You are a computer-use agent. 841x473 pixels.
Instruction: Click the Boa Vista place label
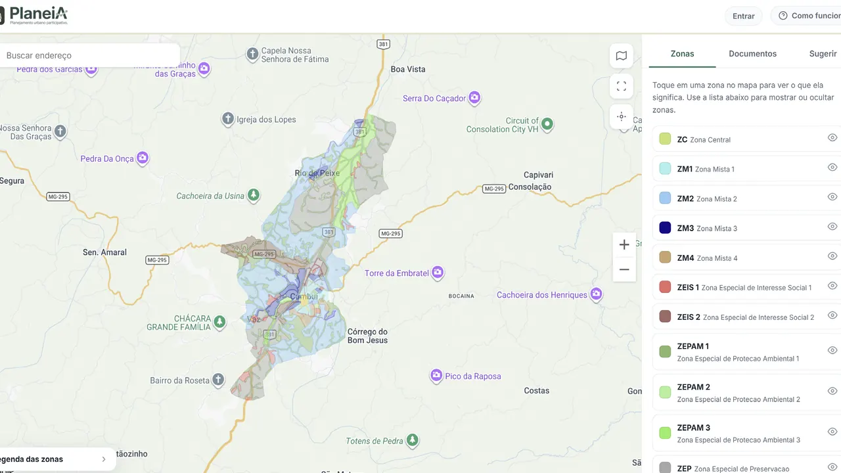[x=408, y=69]
